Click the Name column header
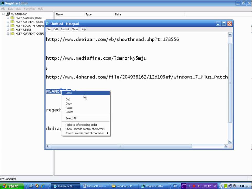This screenshot has height=189, width=252. tap(69, 14)
